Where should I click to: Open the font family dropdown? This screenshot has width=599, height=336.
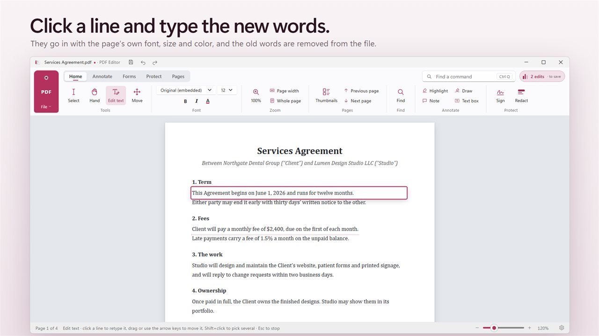click(x=185, y=90)
